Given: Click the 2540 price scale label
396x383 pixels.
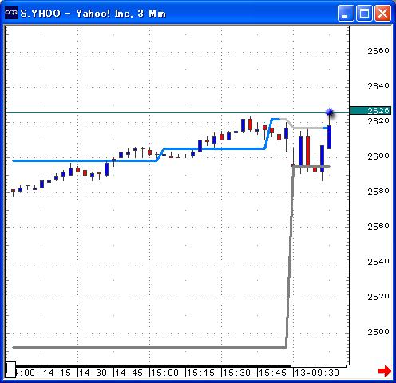Looking at the screenshot, I should click(x=378, y=262).
